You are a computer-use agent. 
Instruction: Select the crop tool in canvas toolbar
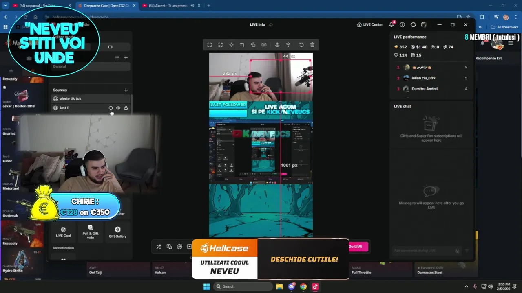coord(242,45)
